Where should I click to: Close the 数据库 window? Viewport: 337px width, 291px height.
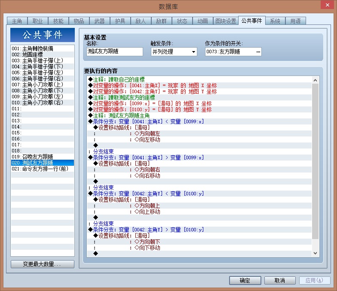pos(328,5)
